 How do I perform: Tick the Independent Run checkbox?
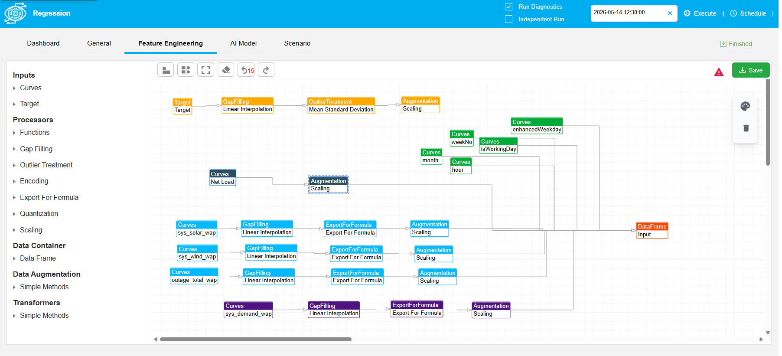tap(509, 19)
